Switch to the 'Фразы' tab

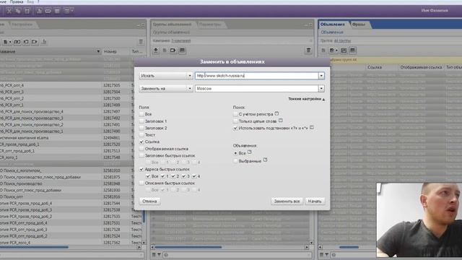pyautogui.click(x=359, y=25)
